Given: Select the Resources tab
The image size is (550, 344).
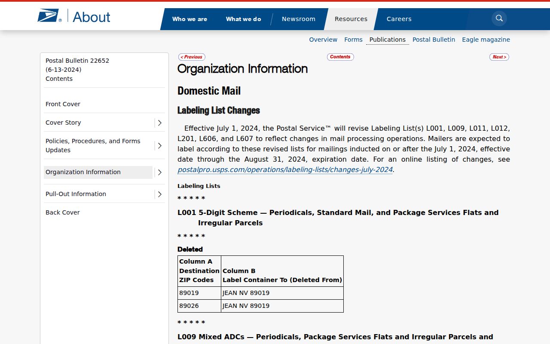Looking at the screenshot, I should [x=351, y=19].
